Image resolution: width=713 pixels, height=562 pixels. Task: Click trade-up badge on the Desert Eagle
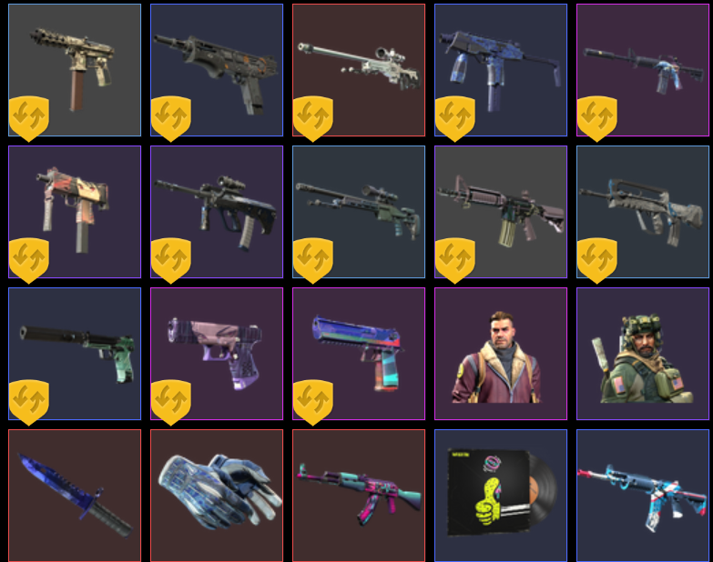tap(313, 402)
